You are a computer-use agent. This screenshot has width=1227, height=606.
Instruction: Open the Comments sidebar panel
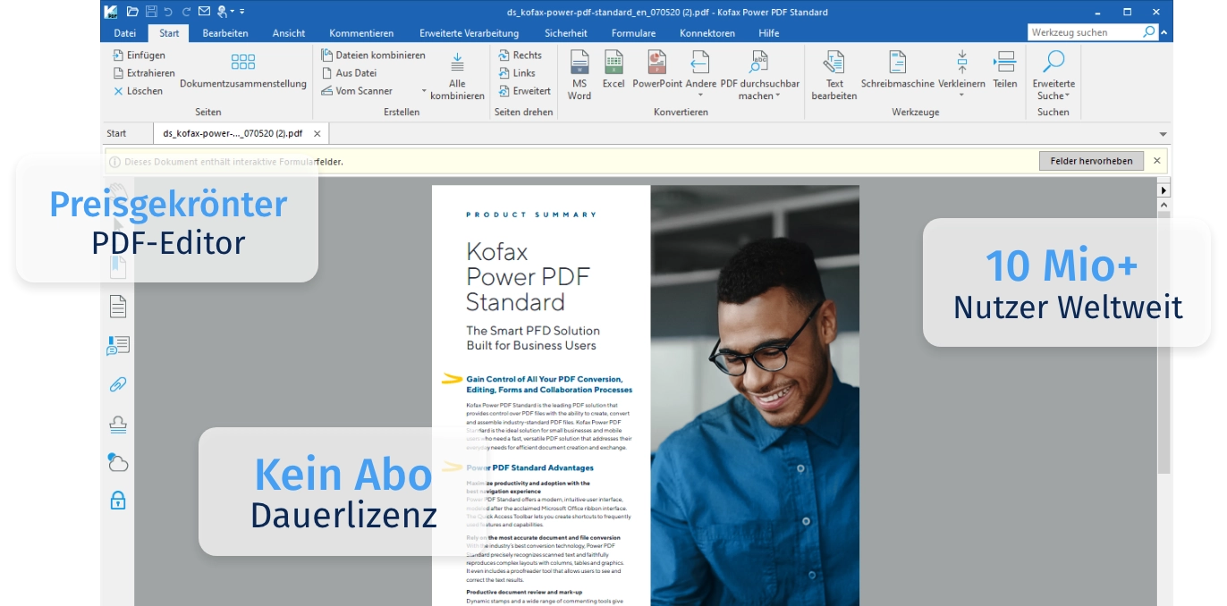tap(118, 346)
